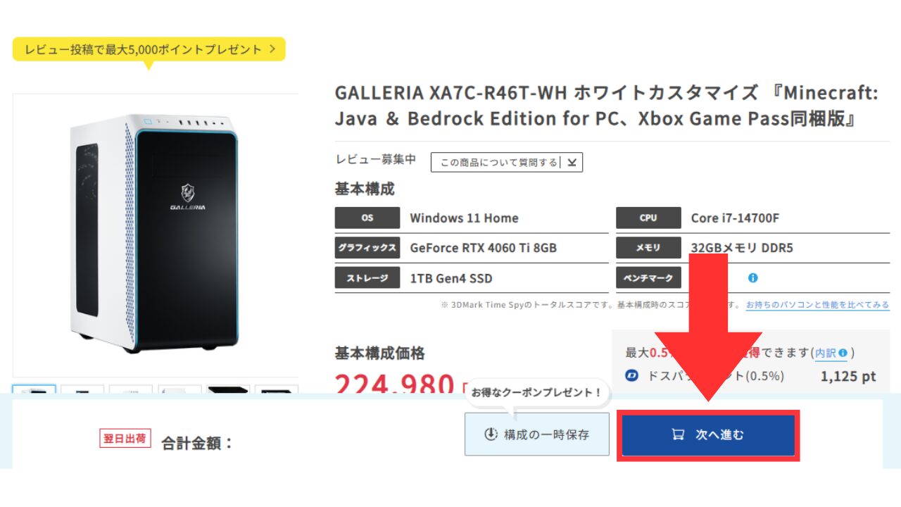Image resolution: width=901 pixels, height=507 pixels.
Task: Click the chevron on the review points banner
Action: point(272,49)
